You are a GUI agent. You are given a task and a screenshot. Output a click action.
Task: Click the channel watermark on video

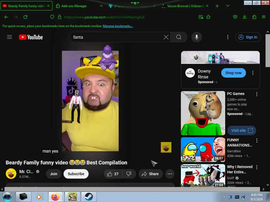click(166, 147)
